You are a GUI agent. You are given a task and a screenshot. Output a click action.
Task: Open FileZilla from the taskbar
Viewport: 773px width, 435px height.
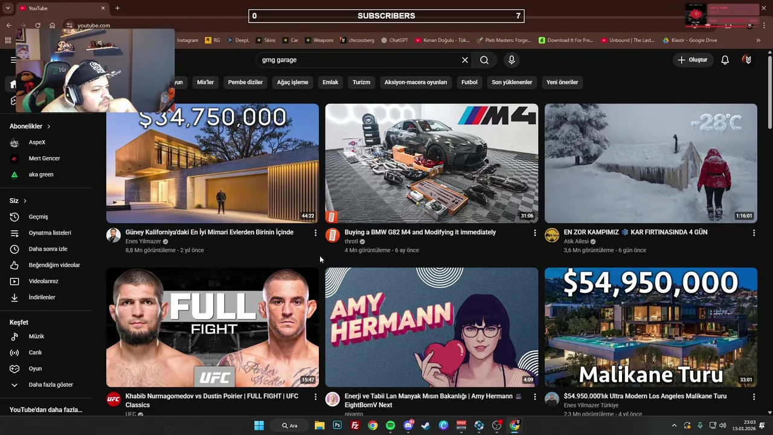pos(355,425)
